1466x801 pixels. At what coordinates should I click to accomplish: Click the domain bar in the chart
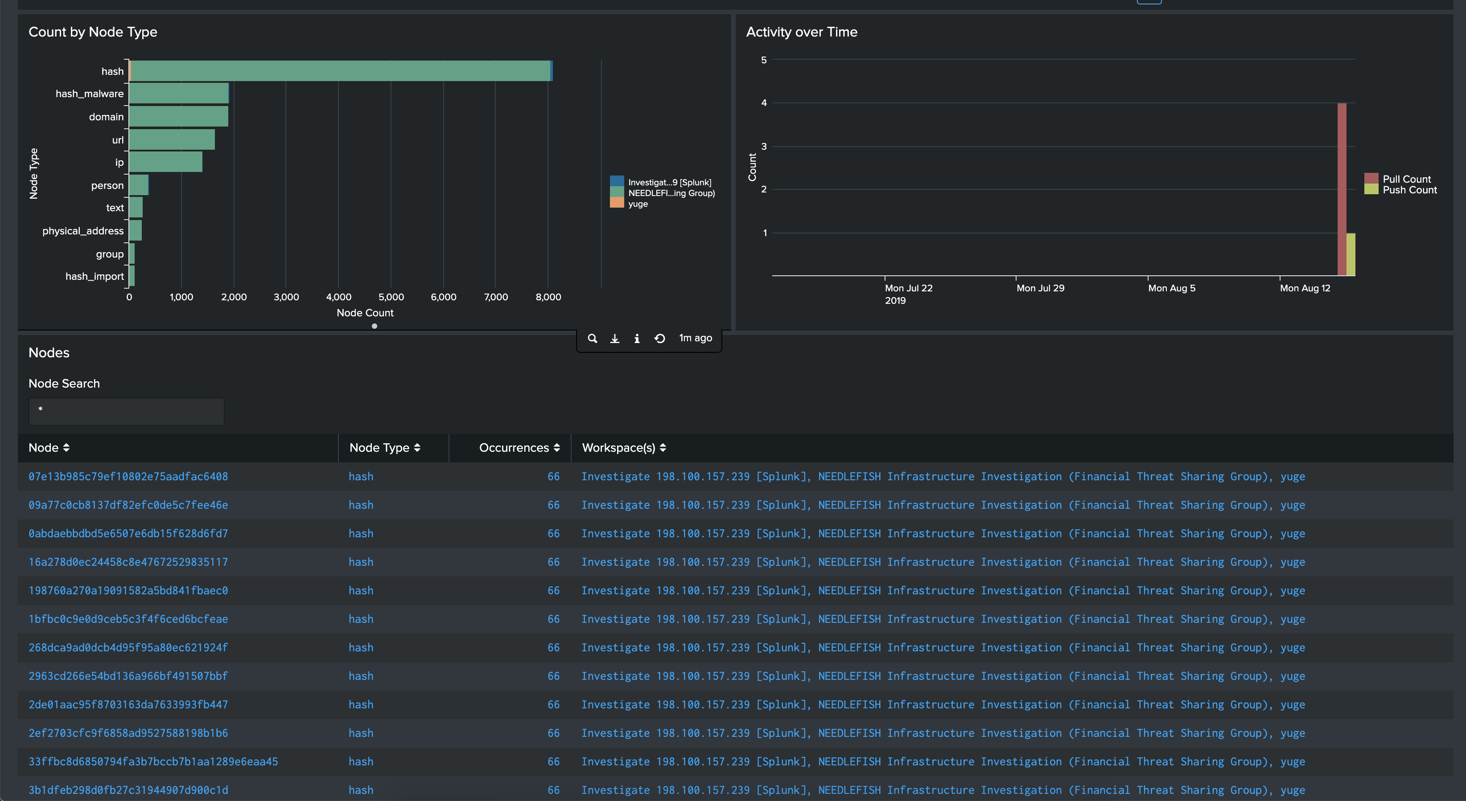[x=179, y=117]
